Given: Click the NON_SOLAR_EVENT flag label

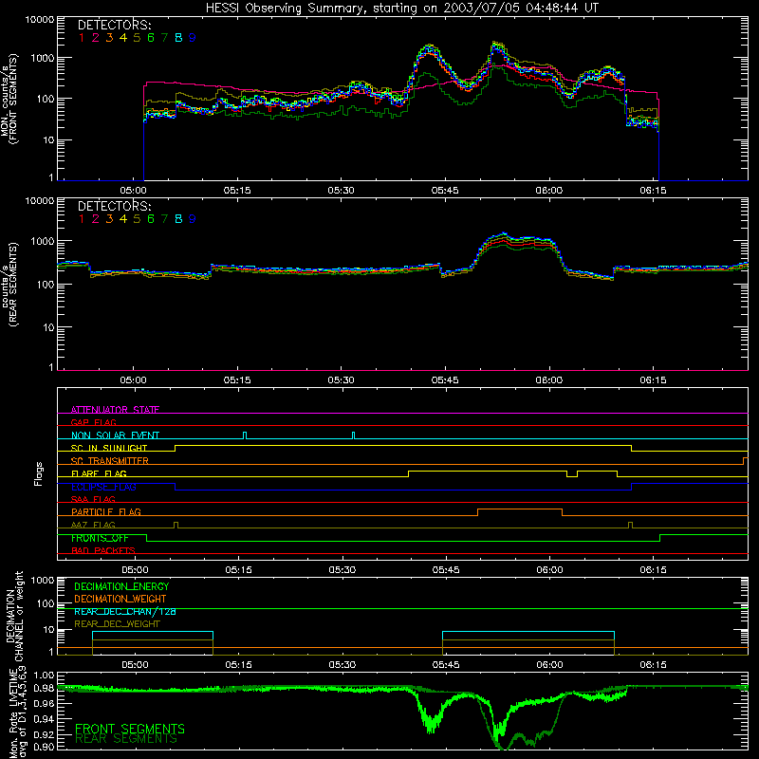Looking at the screenshot, I should 115,435.
